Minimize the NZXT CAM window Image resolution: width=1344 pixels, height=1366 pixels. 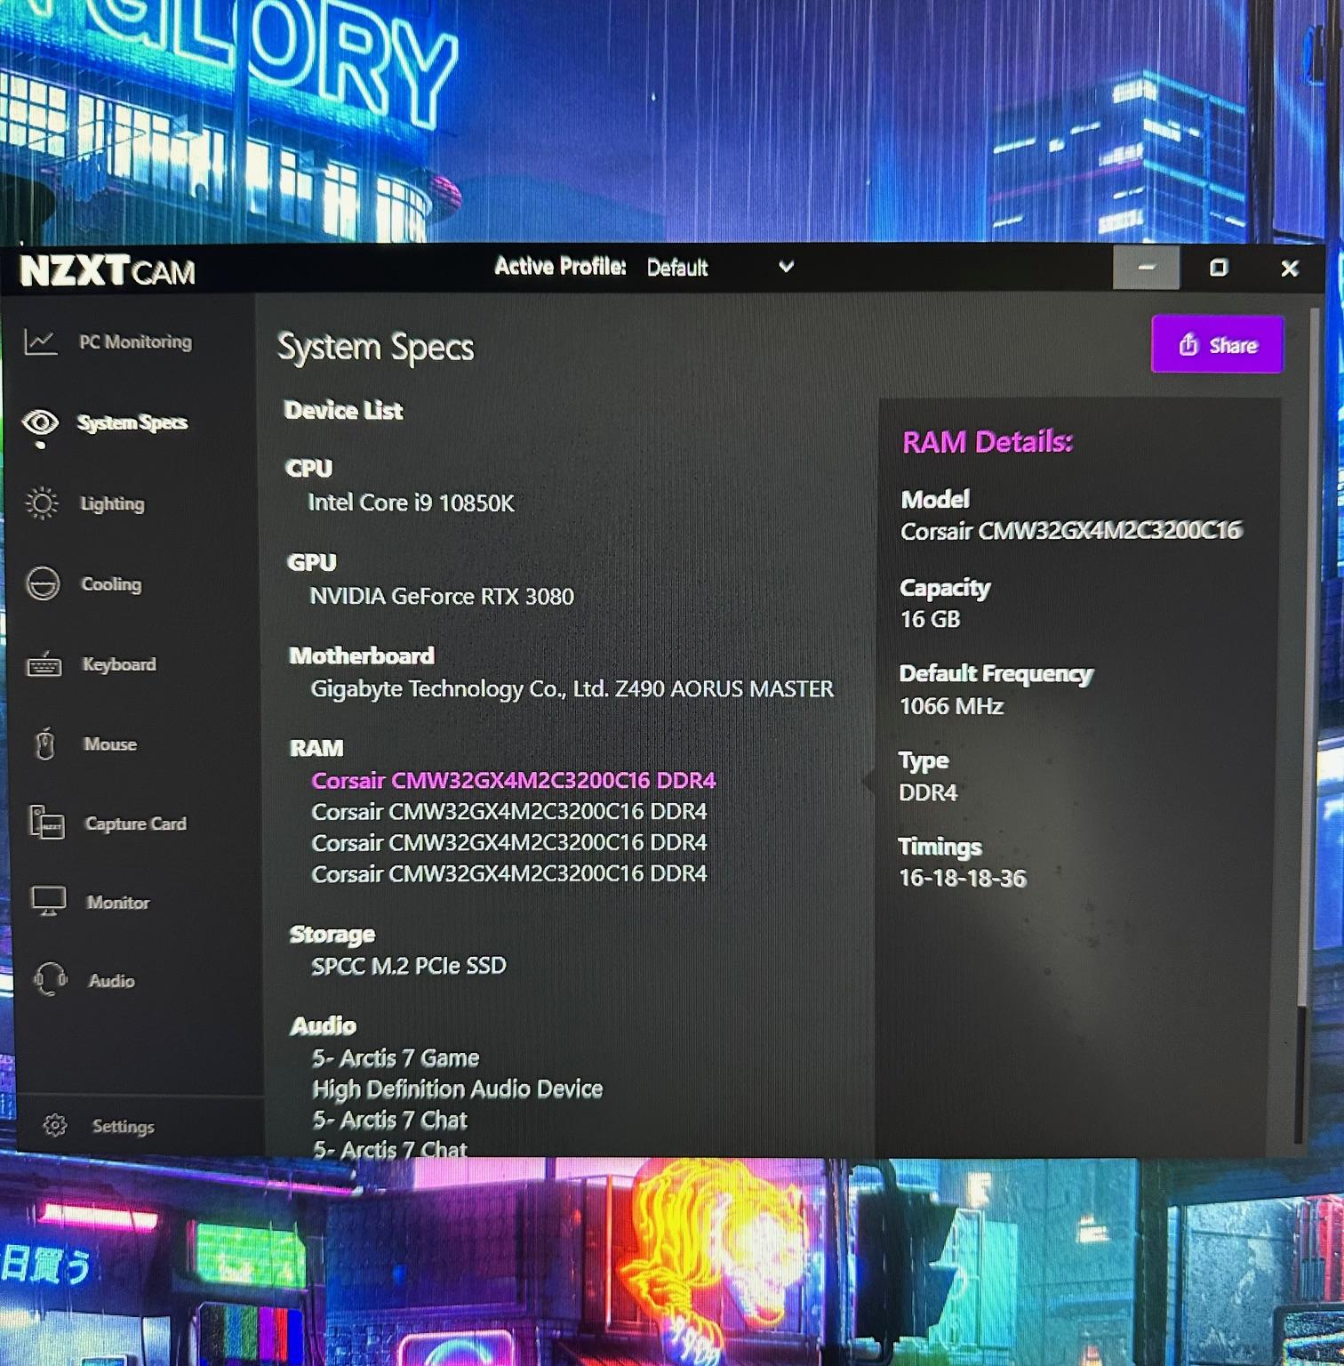point(1146,267)
